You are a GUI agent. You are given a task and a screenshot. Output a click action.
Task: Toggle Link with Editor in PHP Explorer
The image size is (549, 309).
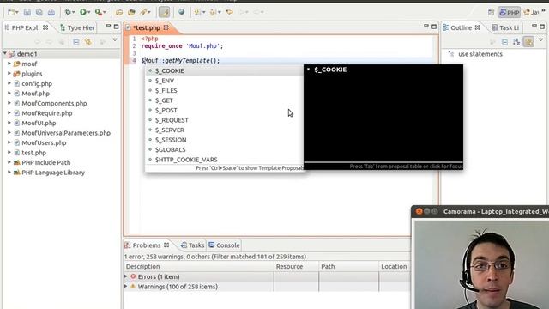click(x=87, y=42)
